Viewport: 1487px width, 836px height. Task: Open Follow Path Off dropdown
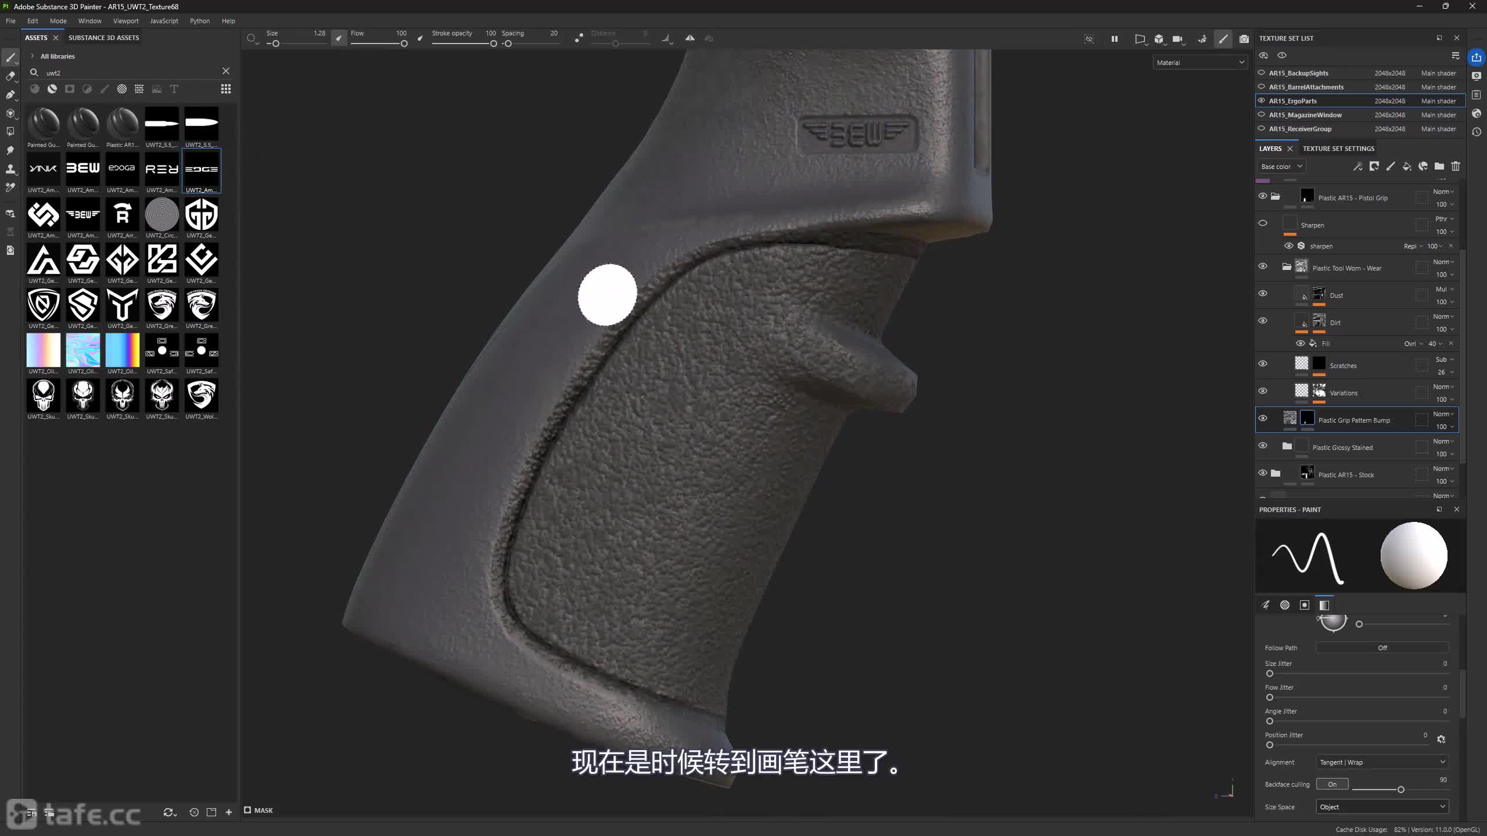tap(1382, 648)
